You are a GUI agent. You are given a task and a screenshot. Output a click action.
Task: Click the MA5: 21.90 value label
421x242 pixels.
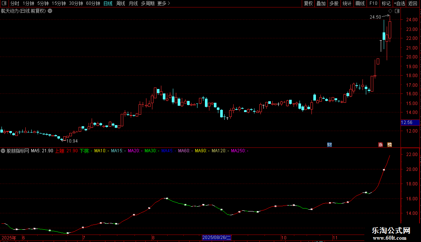[42, 151]
